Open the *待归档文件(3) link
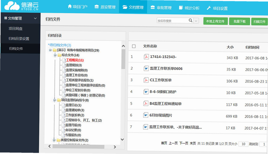The image size is (268, 154). tap(59, 45)
